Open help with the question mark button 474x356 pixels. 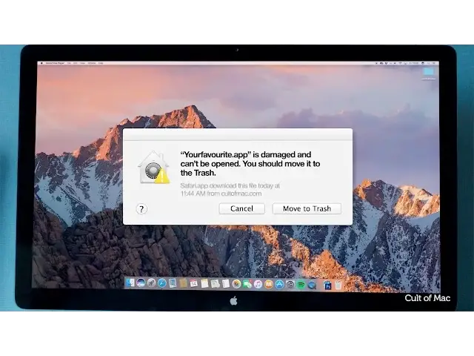pyautogui.click(x=141, y=209)
